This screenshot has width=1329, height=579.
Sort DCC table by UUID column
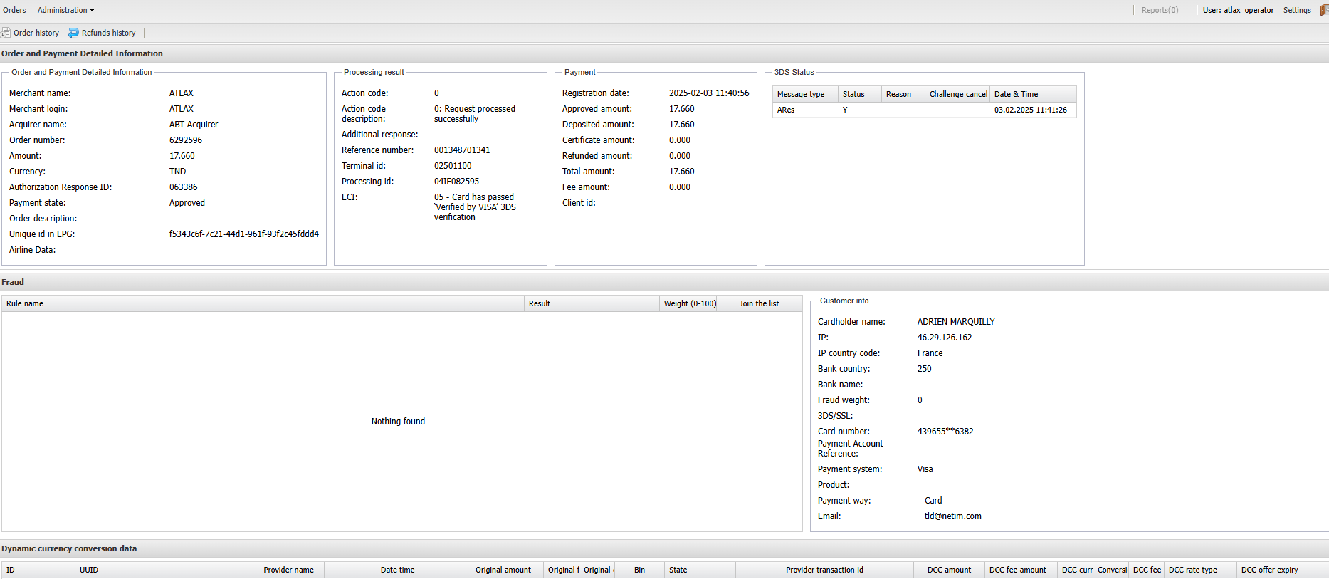89,570
